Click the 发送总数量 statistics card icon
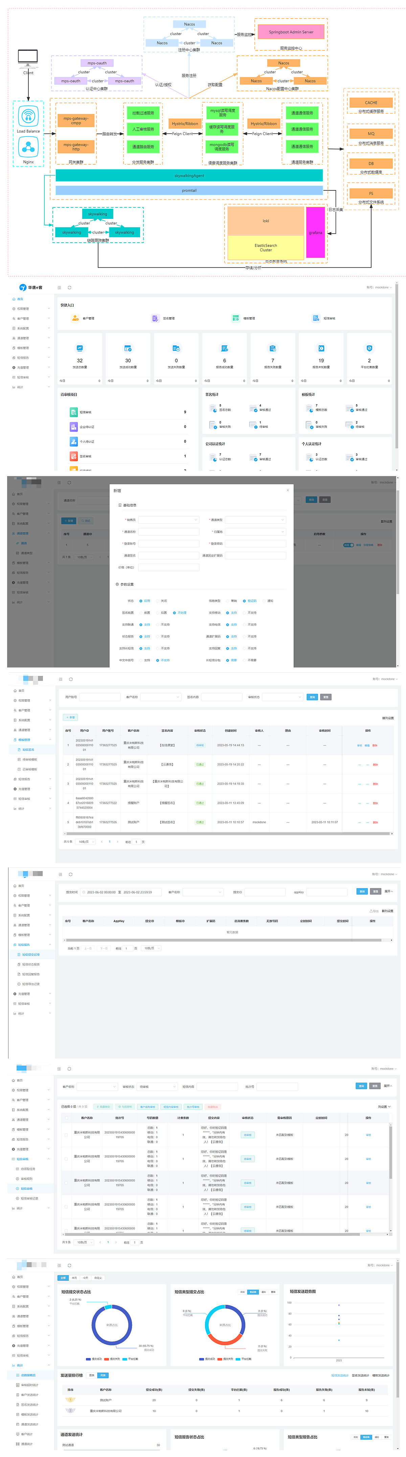Image resolution: width=406 pixels, height=1457 pixels. pyautogui.click(x=80, y=348)
